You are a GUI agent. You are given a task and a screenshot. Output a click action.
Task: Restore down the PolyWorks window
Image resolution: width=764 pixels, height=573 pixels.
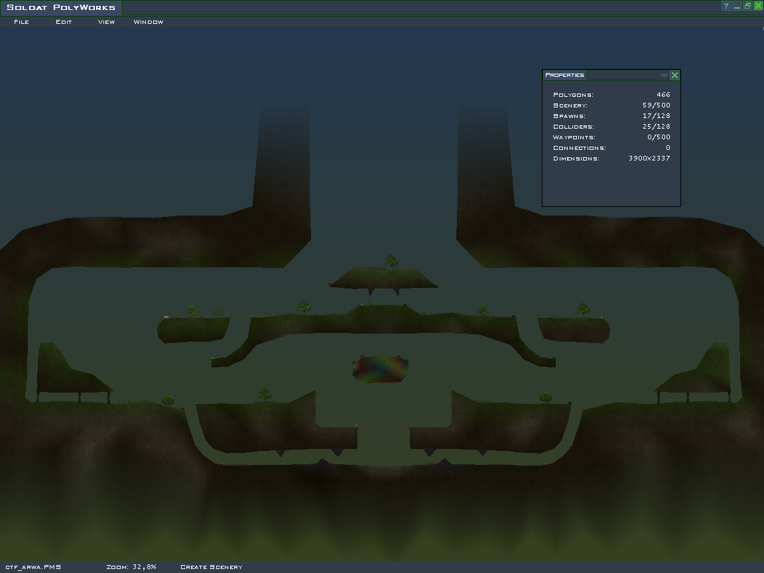[747, 6]
